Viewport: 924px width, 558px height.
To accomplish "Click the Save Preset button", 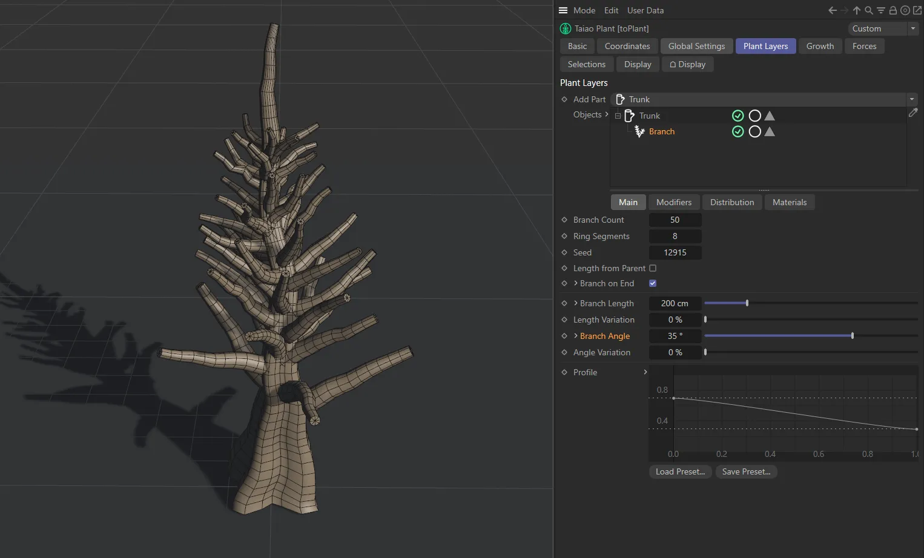I will (x=746, y=471).
